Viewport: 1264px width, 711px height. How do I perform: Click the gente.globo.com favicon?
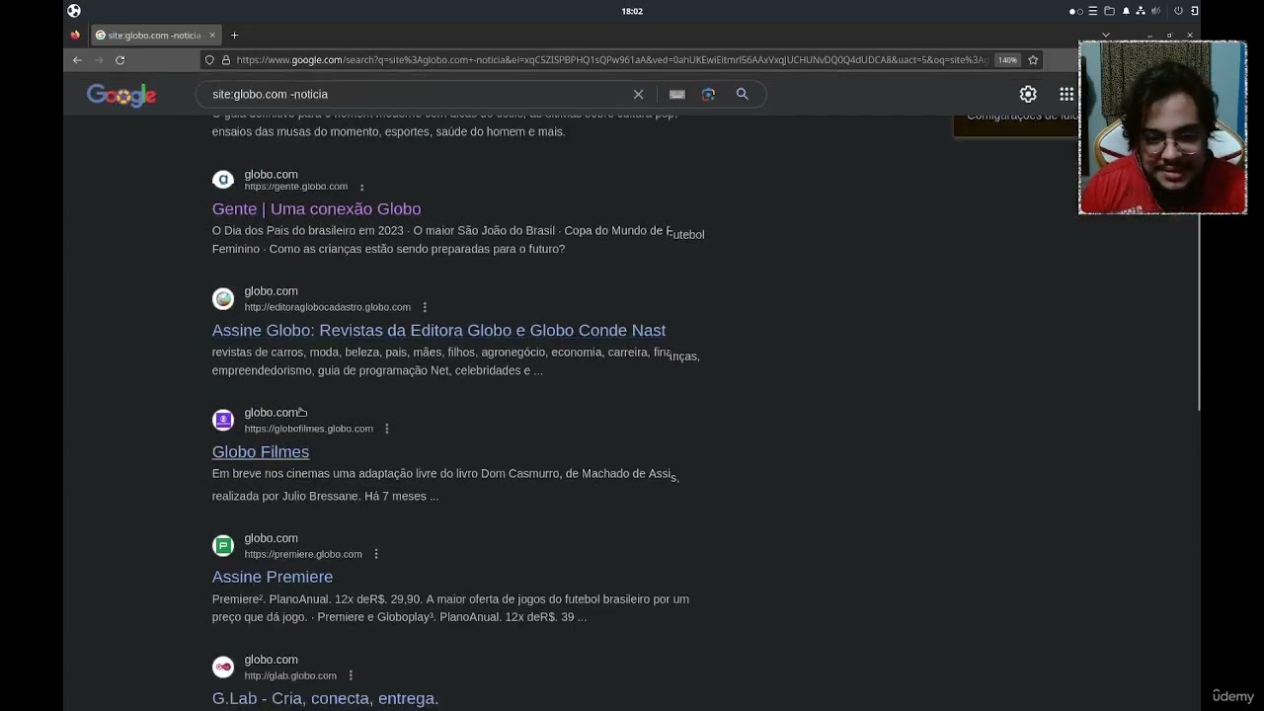point(223,180)
